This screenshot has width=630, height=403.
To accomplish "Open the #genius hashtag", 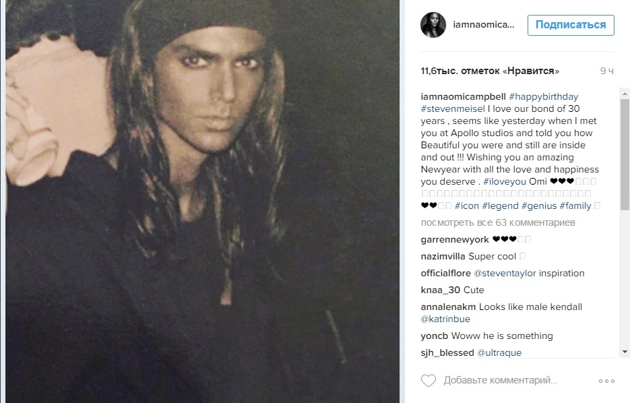I will (539, 206).
